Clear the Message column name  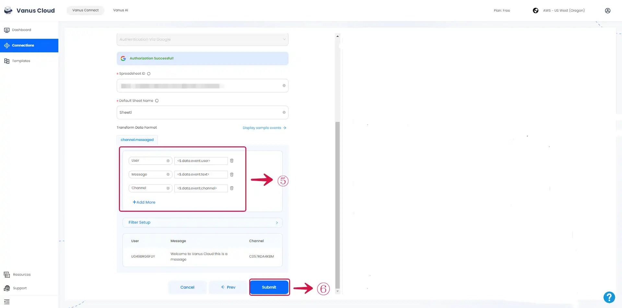168,175
